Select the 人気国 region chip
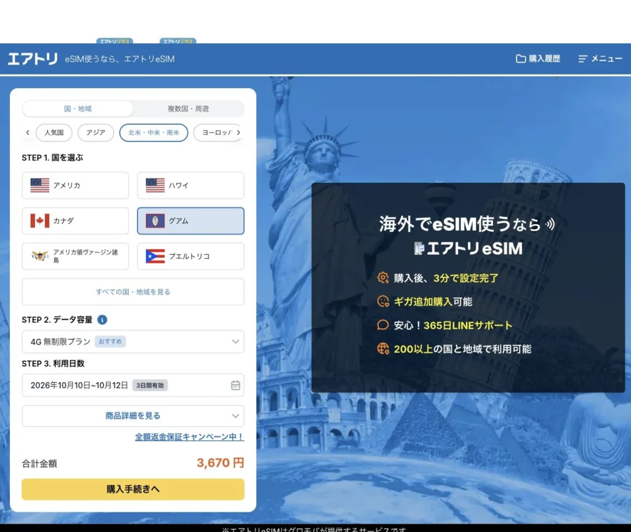Viewport: 631px width, 532px height. coord(54,133)
